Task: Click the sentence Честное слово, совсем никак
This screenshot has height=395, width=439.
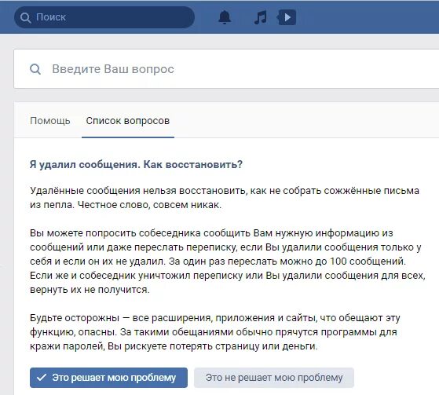Action: (x=149, y=205)
